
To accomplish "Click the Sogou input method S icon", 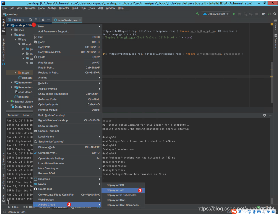I will pyautogui.click(x=234, y=212).
